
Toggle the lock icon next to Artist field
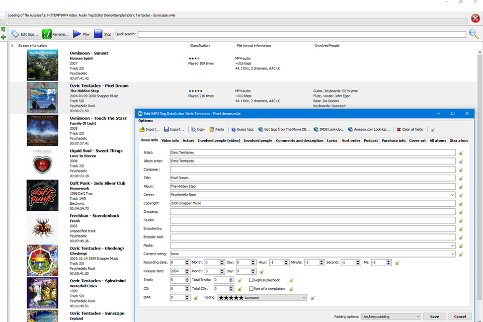[x=461, y=152]
